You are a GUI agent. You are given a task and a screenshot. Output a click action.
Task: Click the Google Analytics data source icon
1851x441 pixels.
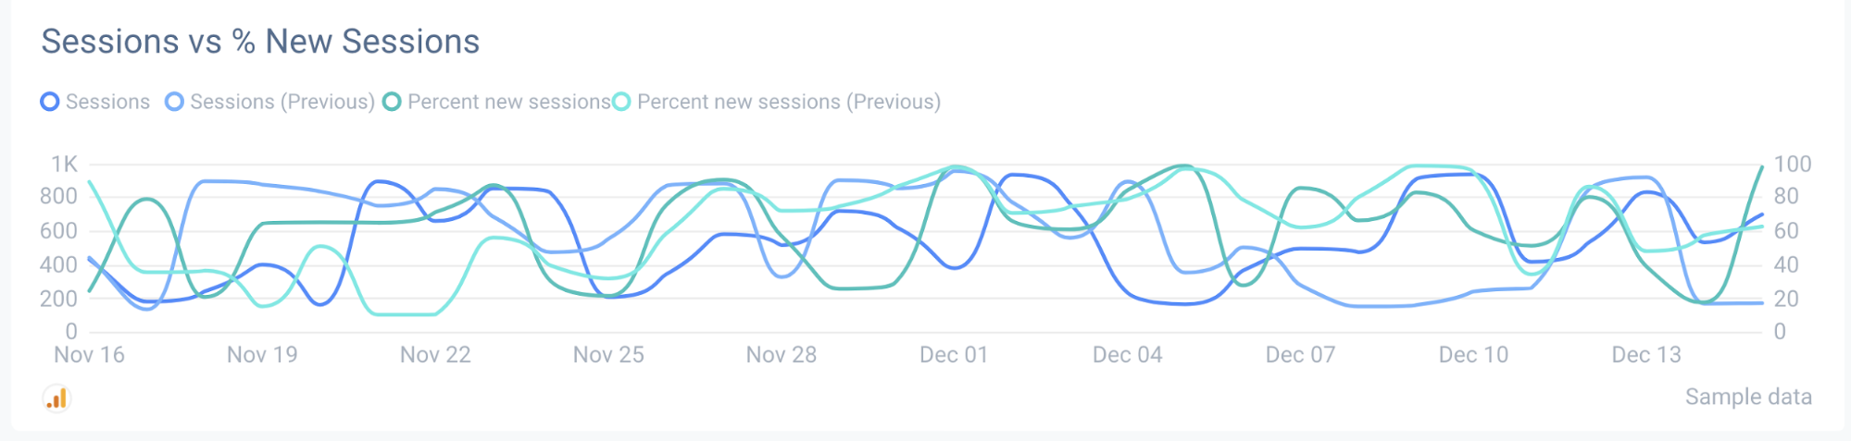click(x=57, y=398)
